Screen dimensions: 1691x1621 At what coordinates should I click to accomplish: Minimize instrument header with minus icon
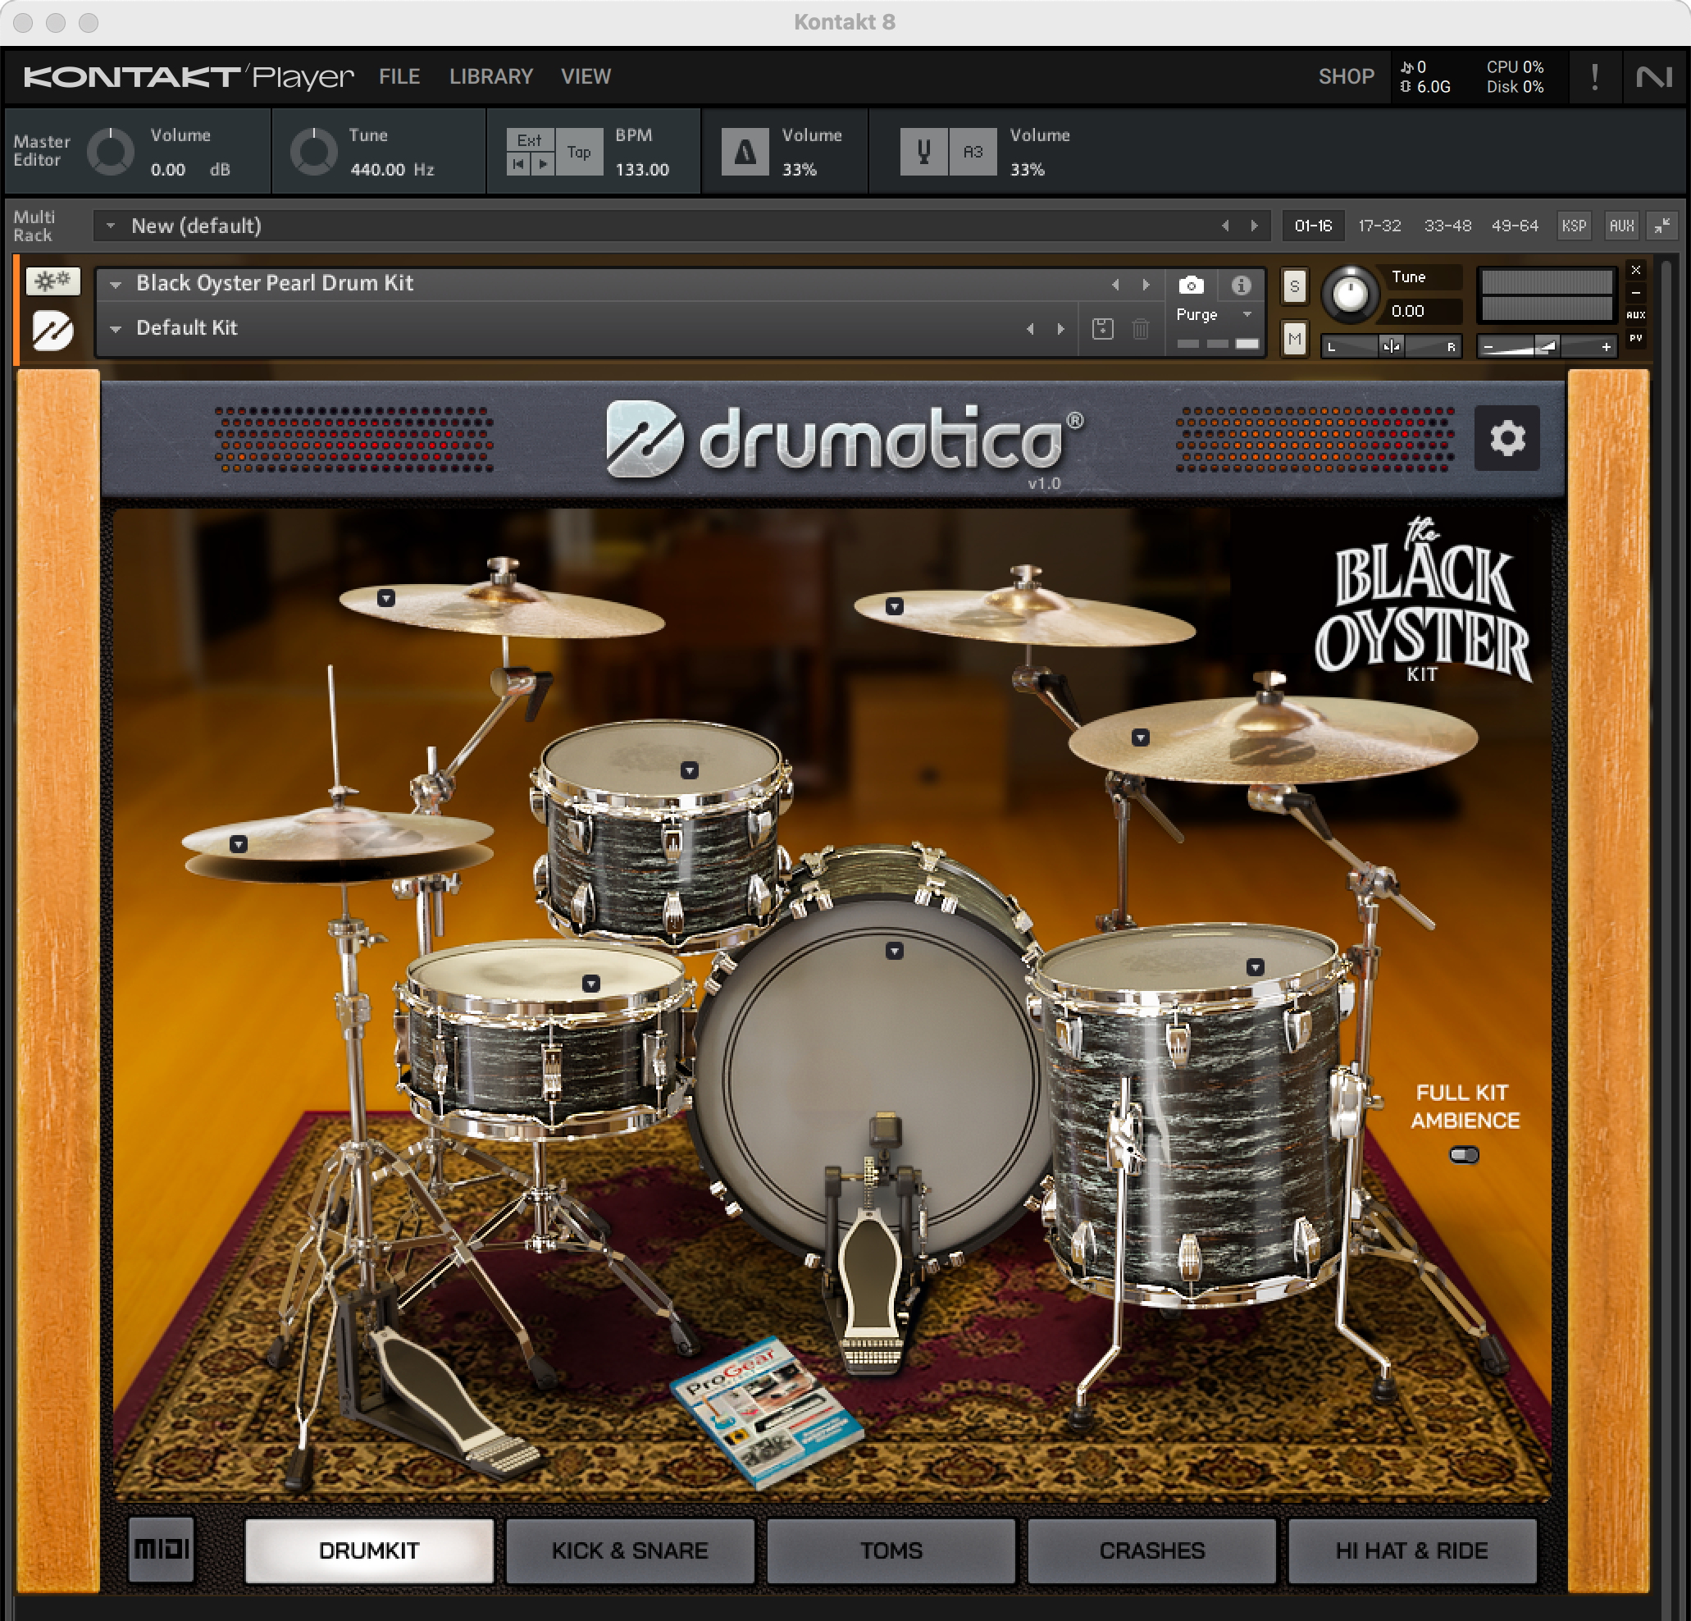[1636, 293]
